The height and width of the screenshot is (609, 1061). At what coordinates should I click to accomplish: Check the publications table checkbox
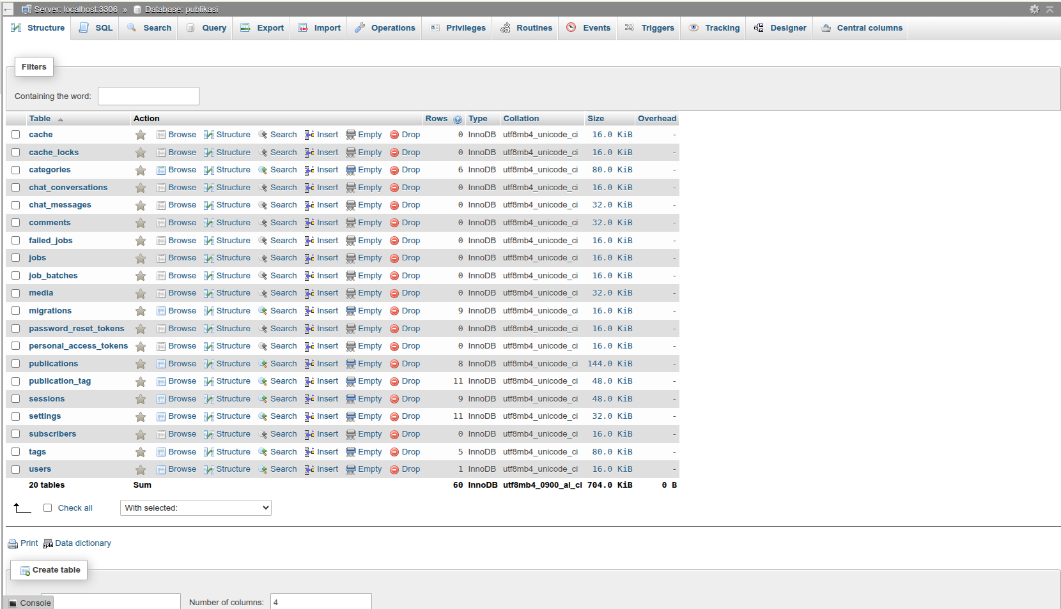(x=16, y=364)
